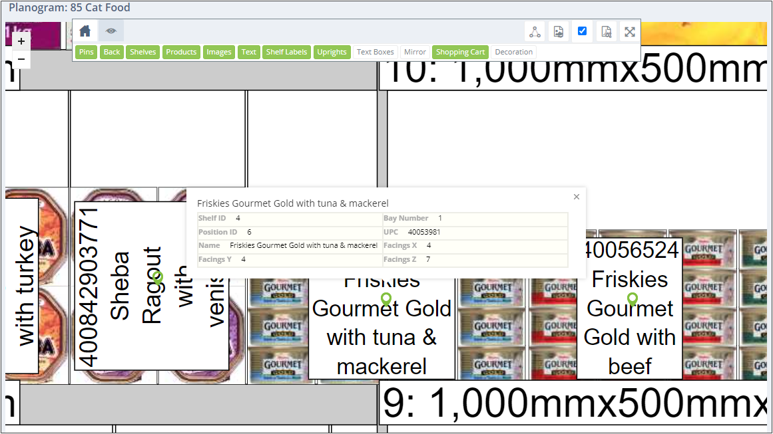Zoom out with the minus button
Image resolution: width=773 pixels, height=434 pixels.
[x=21, y=59]
